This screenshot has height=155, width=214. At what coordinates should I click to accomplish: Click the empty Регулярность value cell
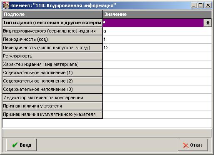(x=157, y=56)
